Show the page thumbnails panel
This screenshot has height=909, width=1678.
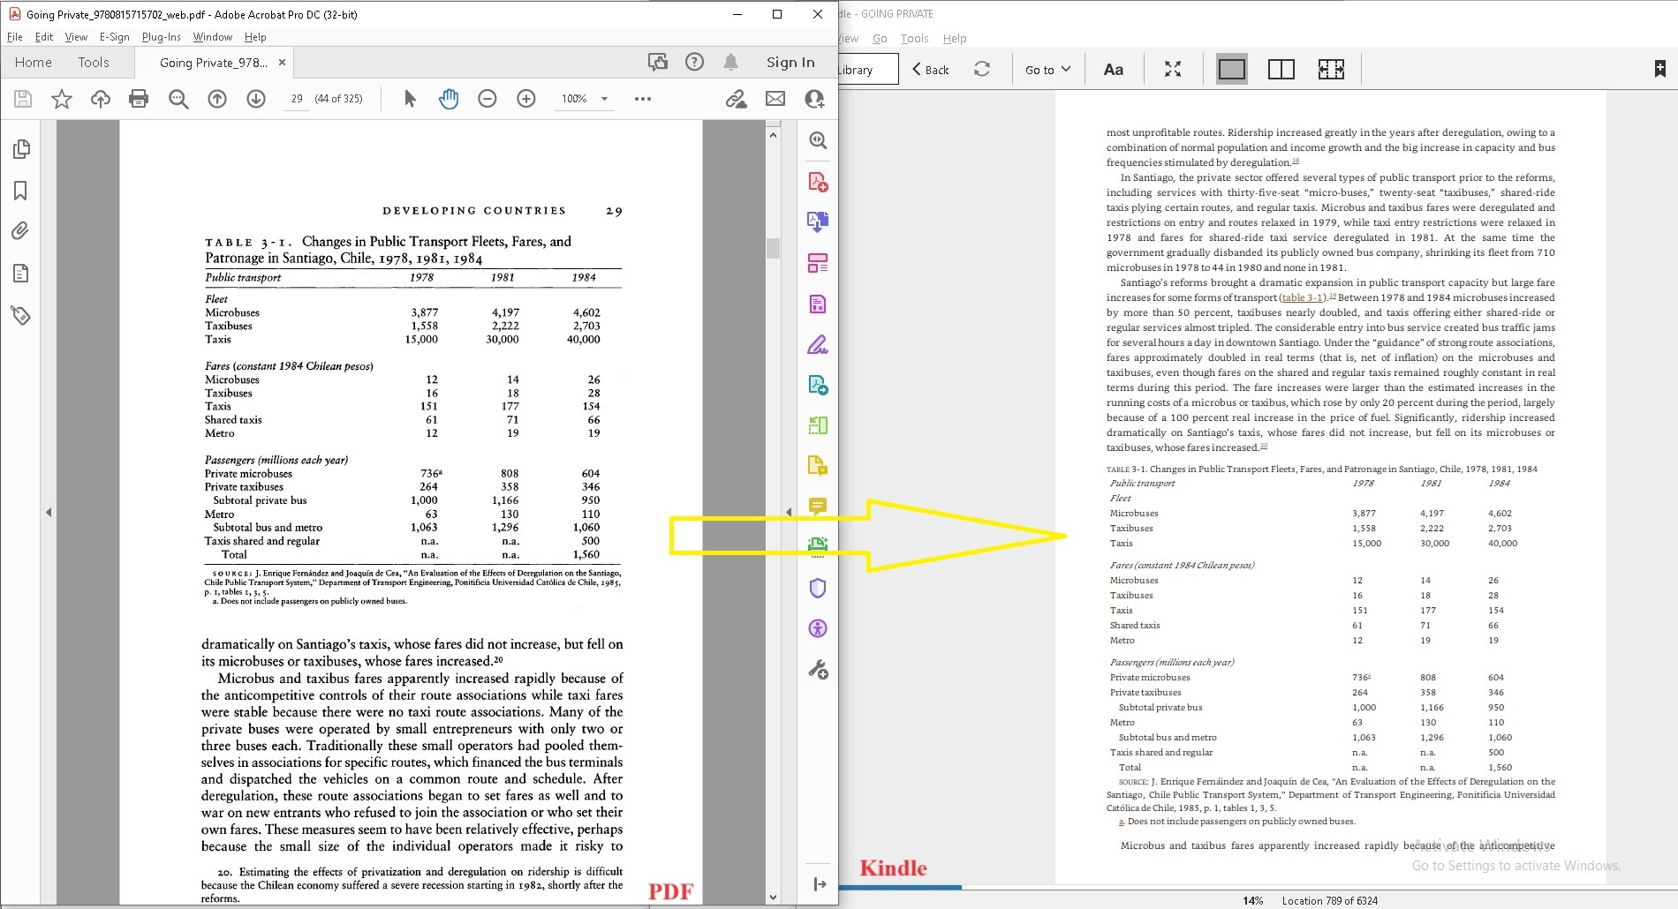[20, 149]
